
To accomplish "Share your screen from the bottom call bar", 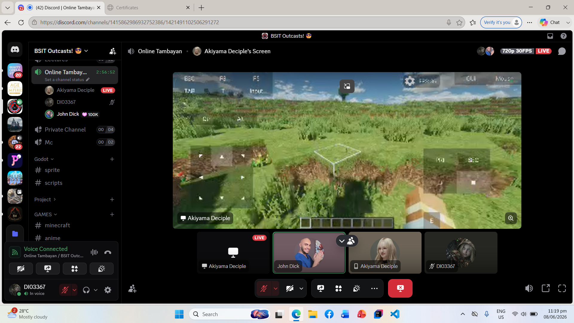I will click(x=320, y=288).
